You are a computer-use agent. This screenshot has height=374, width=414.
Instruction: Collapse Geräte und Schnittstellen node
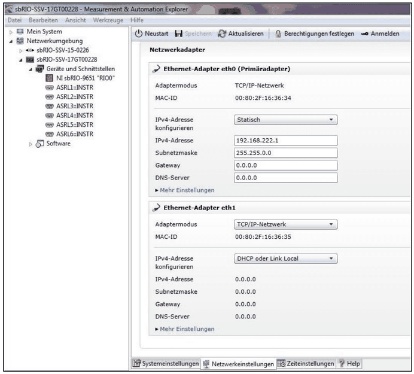click(31, 69)
